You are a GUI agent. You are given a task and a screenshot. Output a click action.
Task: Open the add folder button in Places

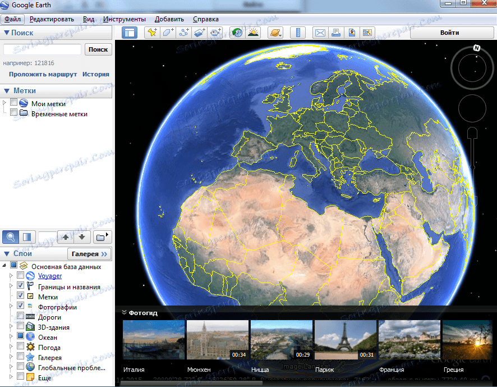(x=102, y=237)
